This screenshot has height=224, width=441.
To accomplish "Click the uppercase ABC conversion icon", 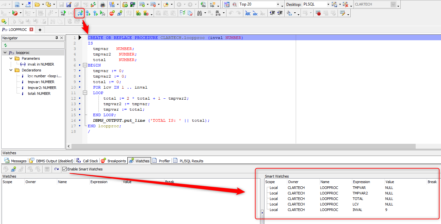I will tap(248, 13).
